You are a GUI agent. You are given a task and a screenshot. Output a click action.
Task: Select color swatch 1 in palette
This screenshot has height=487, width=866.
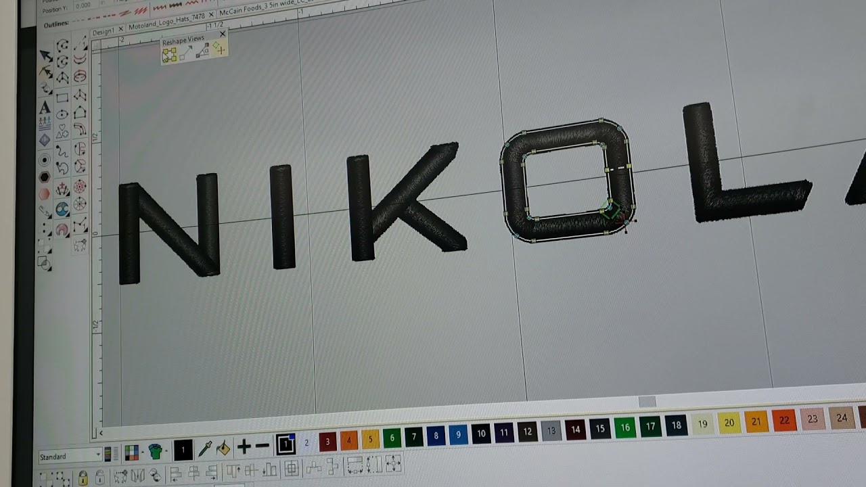pyautogui.click(x=286, y=444)
